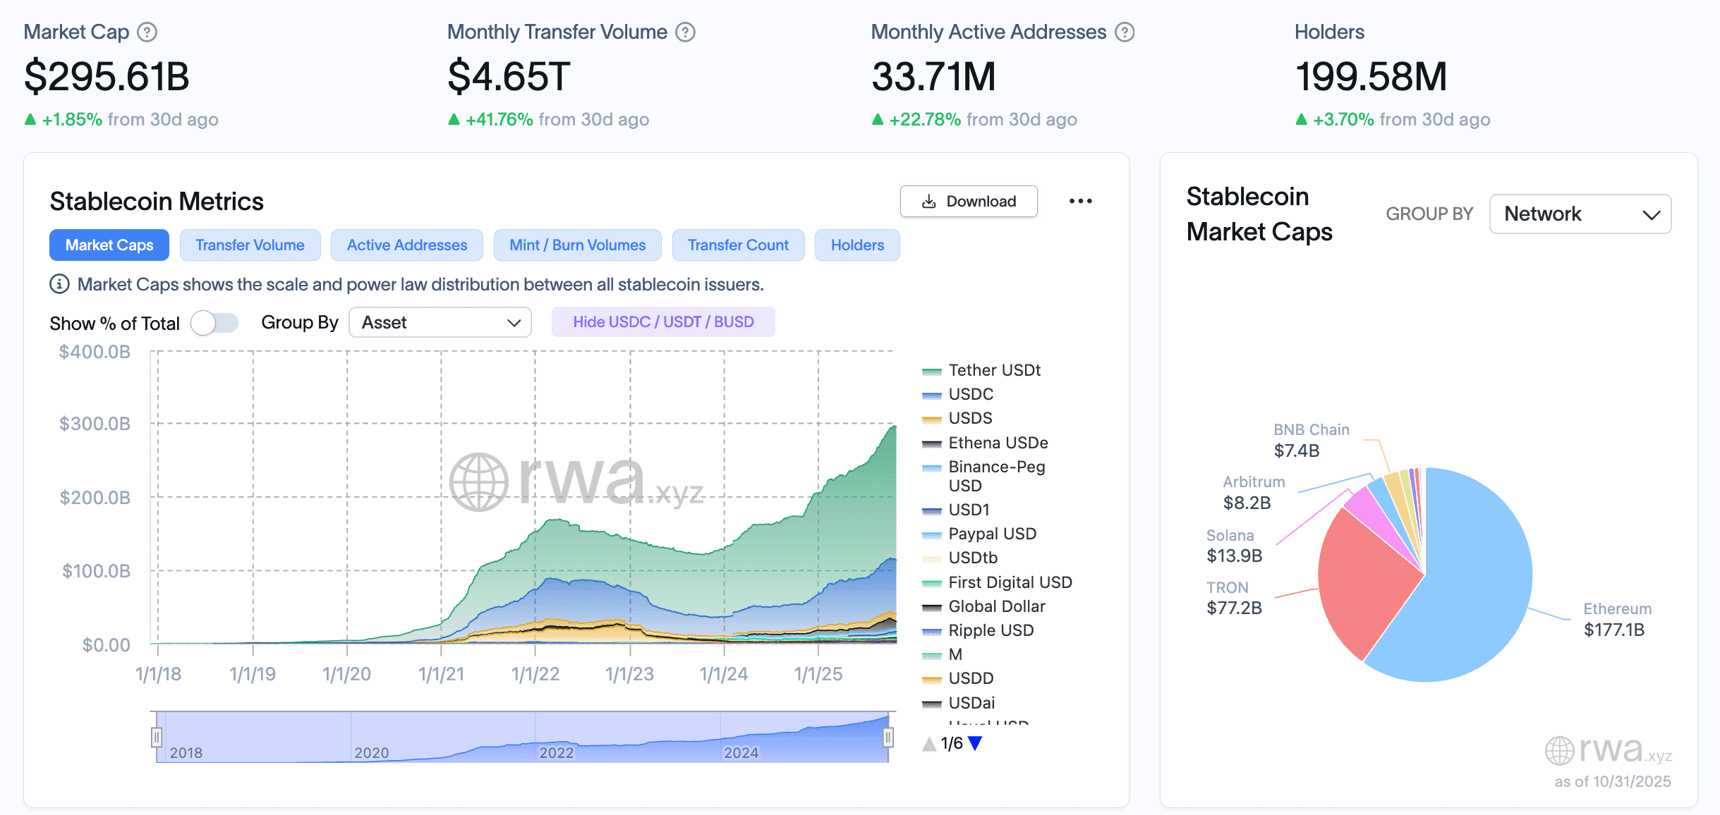Screen dimensions: 1720x815
Task: Click the info icon beside Market Caps description
Action: pos(59,284)
